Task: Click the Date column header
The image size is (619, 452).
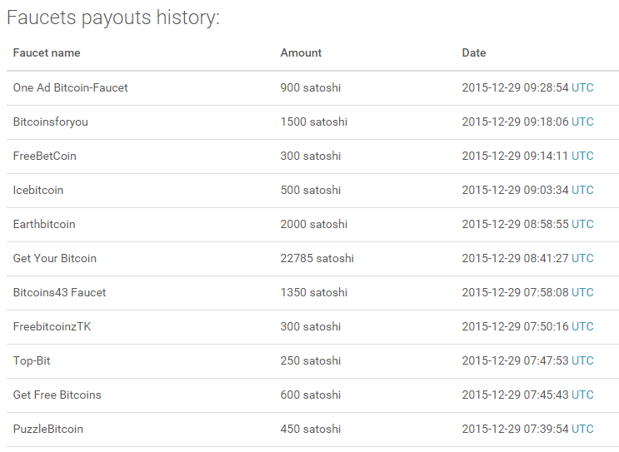Action: coord(474,52)
